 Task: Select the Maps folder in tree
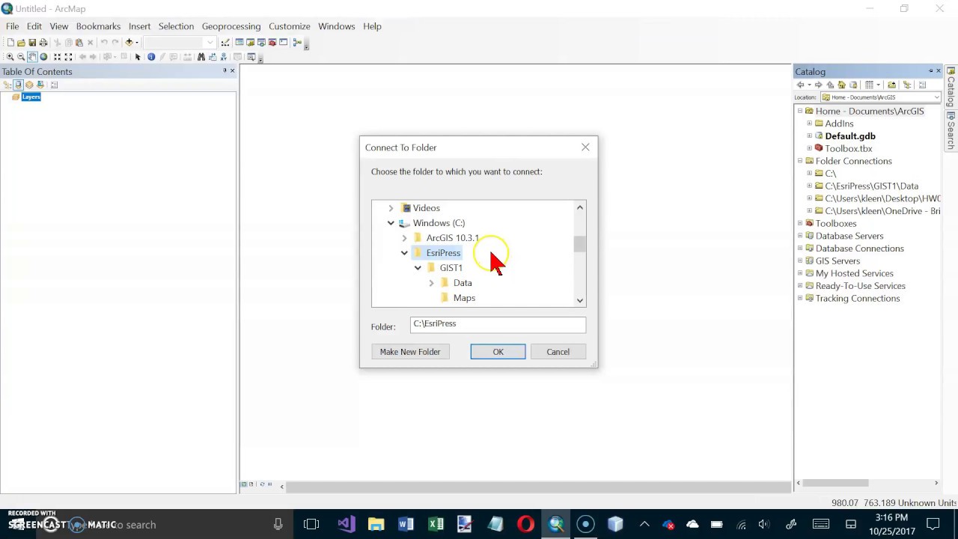[x=464, y=298]
